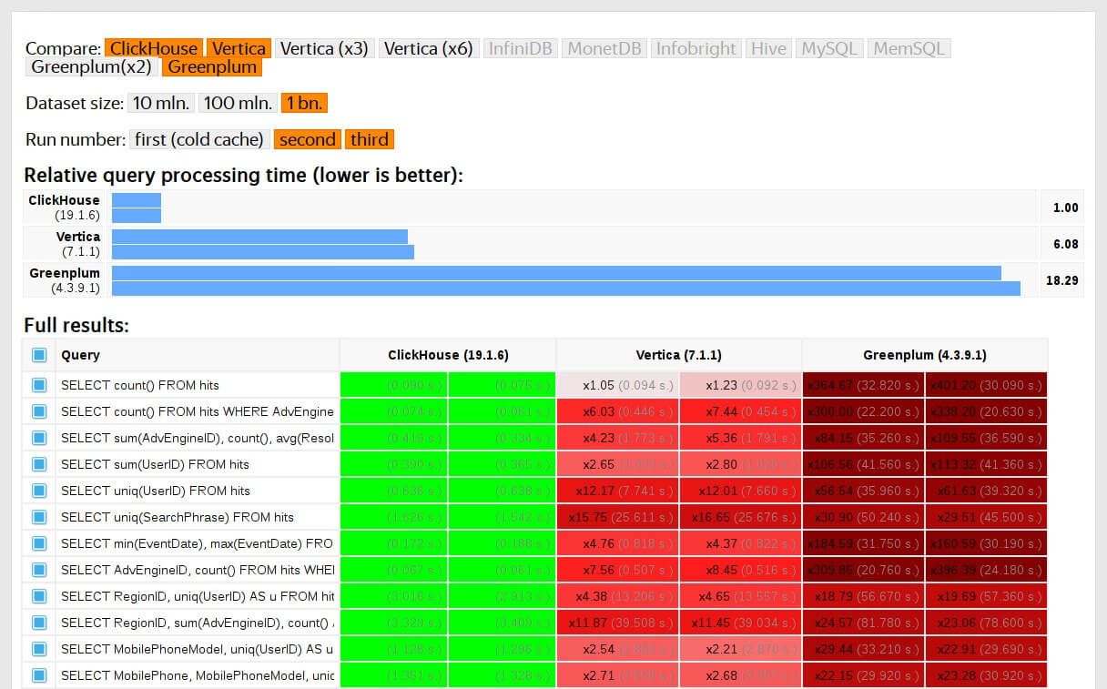The height and width of the screenshot is (689, 1107).
Task: Enable the Infobright comparison
Action: click(696, 48)
